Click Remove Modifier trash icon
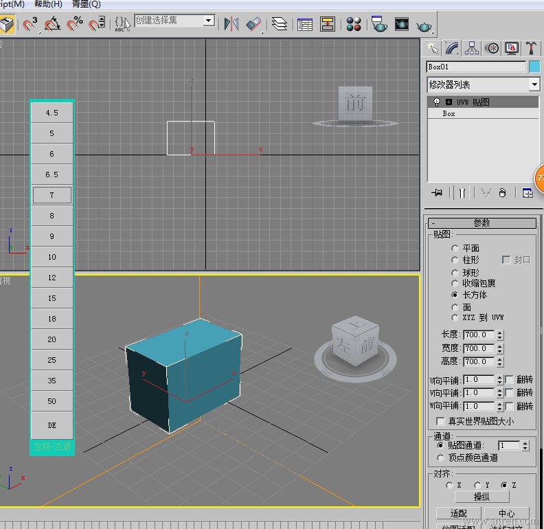This screenshot has height=529, width=544. click(x=502, y=192)
